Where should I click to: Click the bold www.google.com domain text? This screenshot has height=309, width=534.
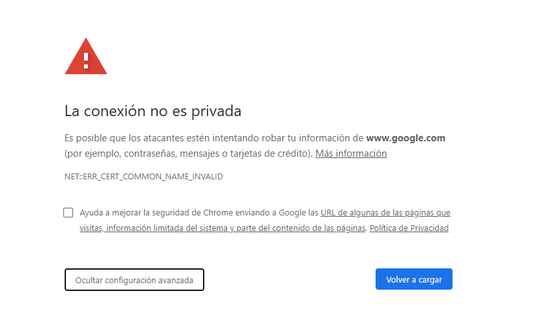[405, 138]
